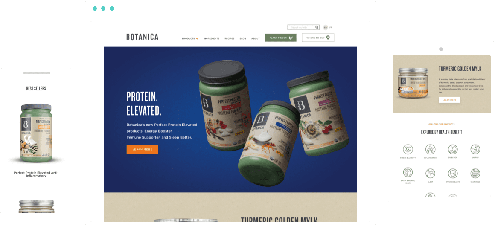Click the search magnifier icon
The image size is (495, 226).
(317, 27)
